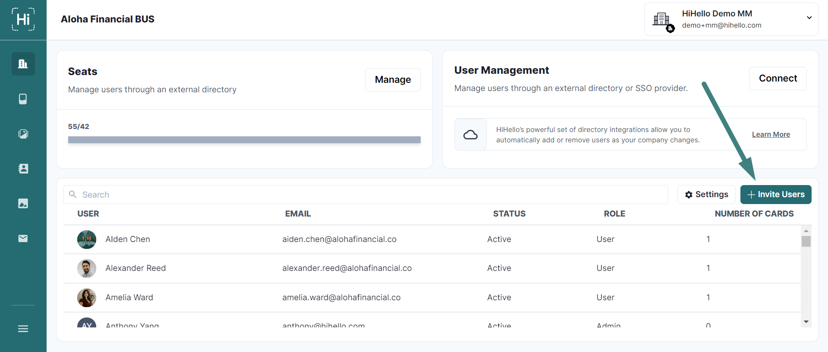The image size is (828, 352).
Task: Click the table scrollbar down arrow
Action: pyautogui.click(x=806, y=322)
